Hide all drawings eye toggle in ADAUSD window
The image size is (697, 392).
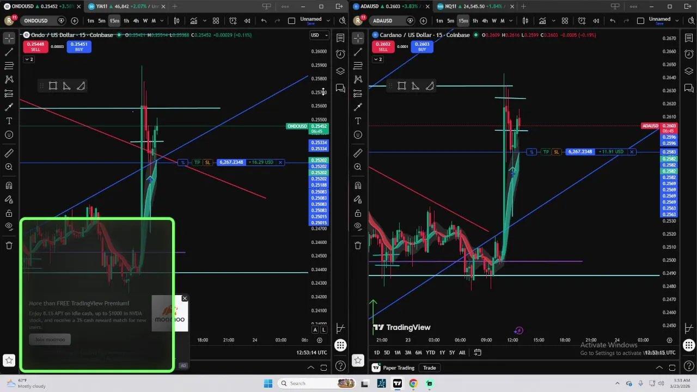click(x=358, y=226)
